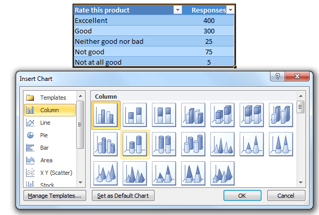Click the Rate this product header
Image resolution: width=319 pixels, height=215 pixels.
[x=124, y=10]
